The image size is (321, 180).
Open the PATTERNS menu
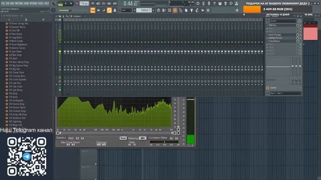coord(19,3)
